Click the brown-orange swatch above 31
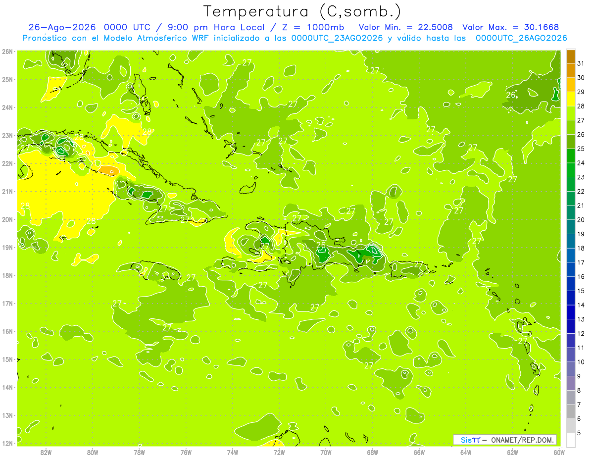 coord(571,56)
